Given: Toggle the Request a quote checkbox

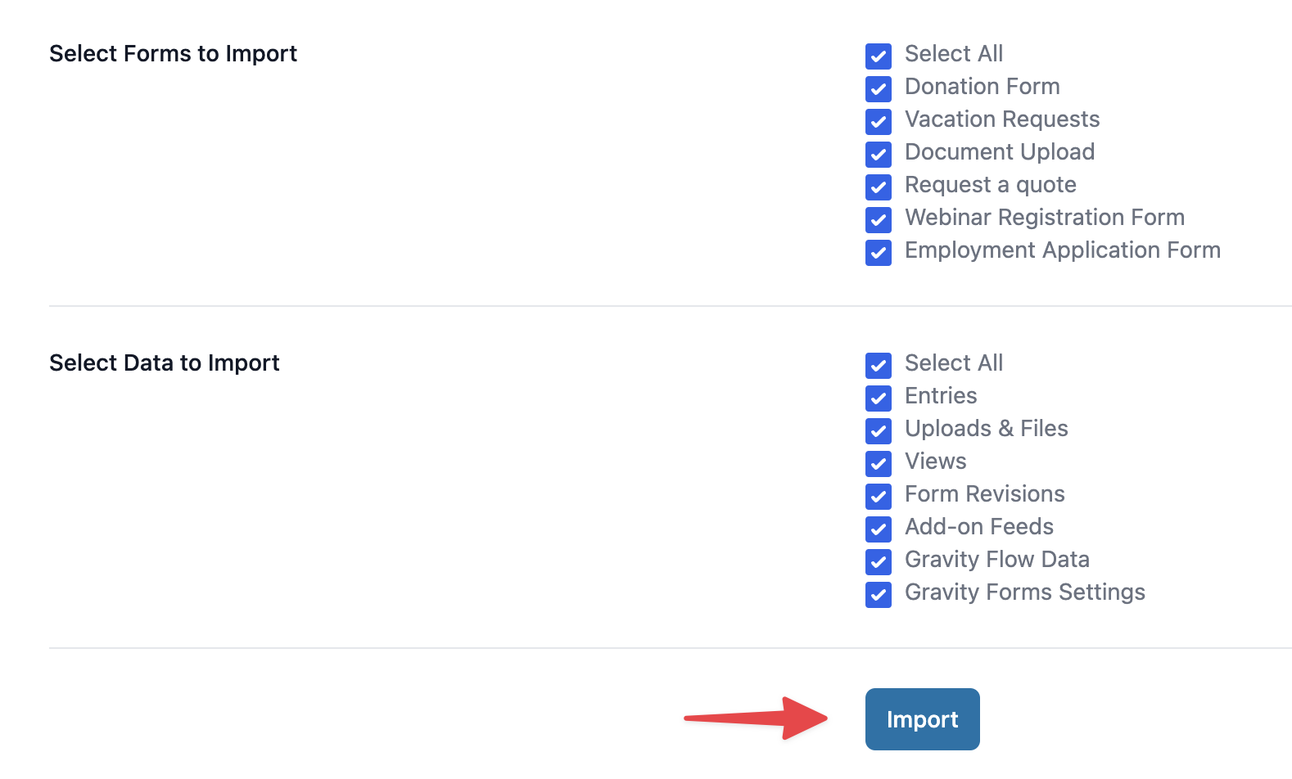Looking at the screenshot, I should [879, 187].
